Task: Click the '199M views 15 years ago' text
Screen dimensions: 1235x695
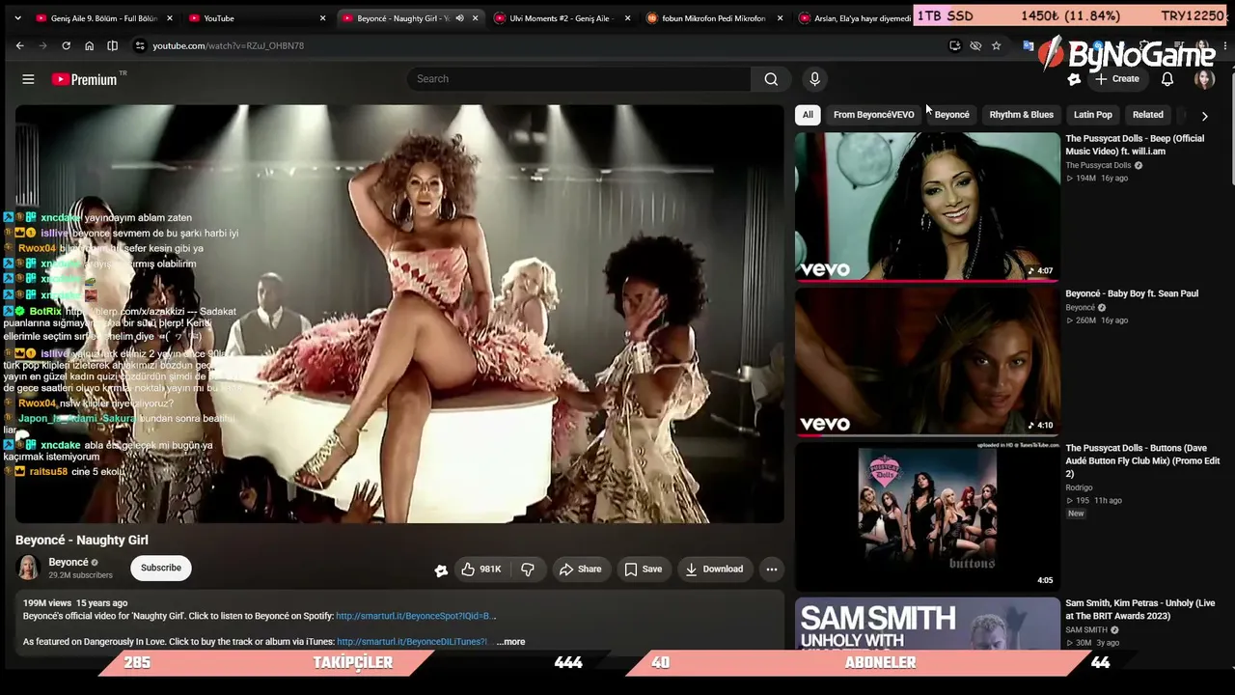Action: [x=75, y=603]
